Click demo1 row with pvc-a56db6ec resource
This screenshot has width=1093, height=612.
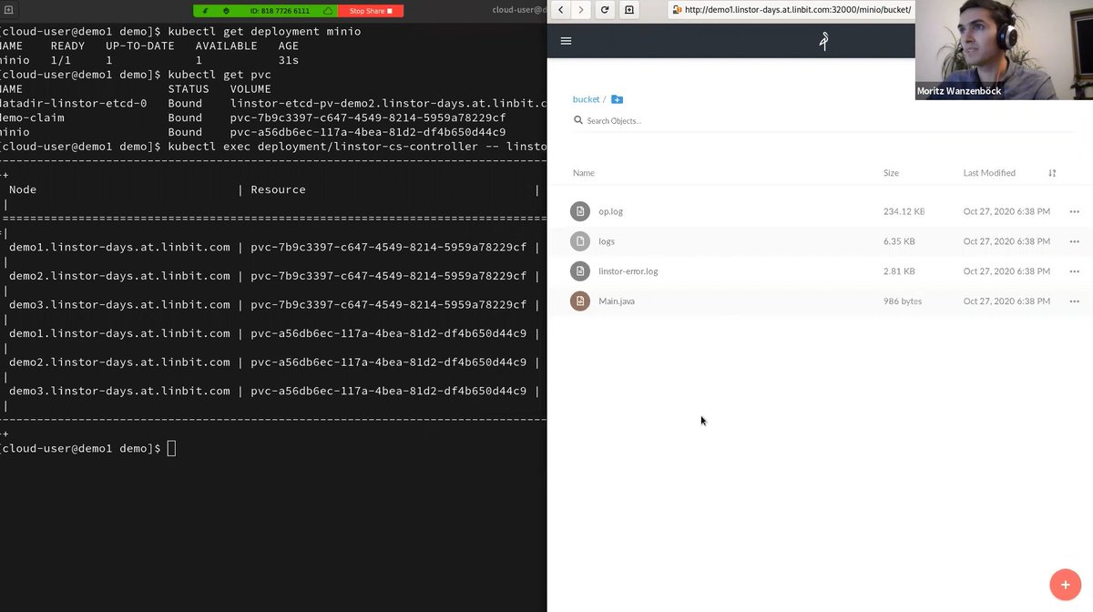coord(273,333)
